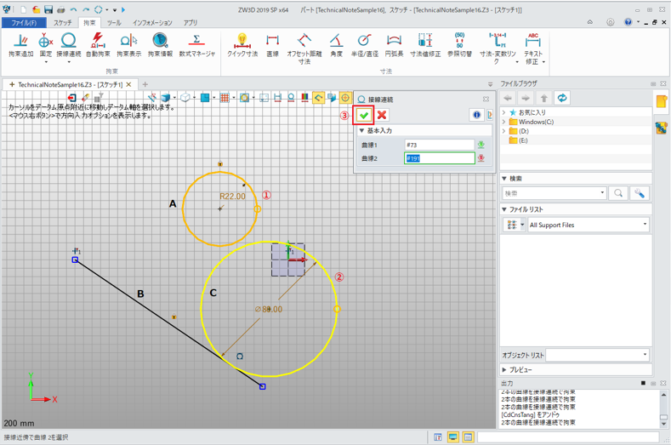671x445 pixels.
Task: Collapse the ファイル リスト section
Action: tap(504, 209)
